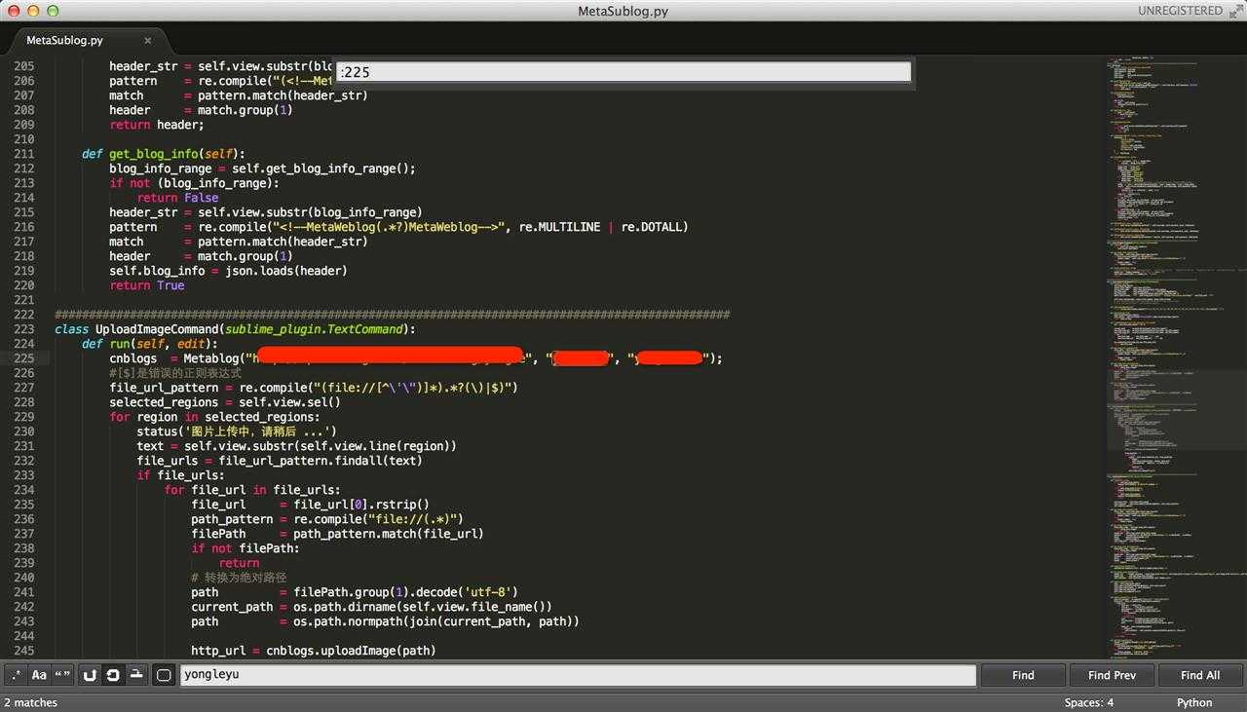Click path = filePath.group(1).decode line
Image resolution: width=1247 pixels, height=712 pixels.
(355, 592)
